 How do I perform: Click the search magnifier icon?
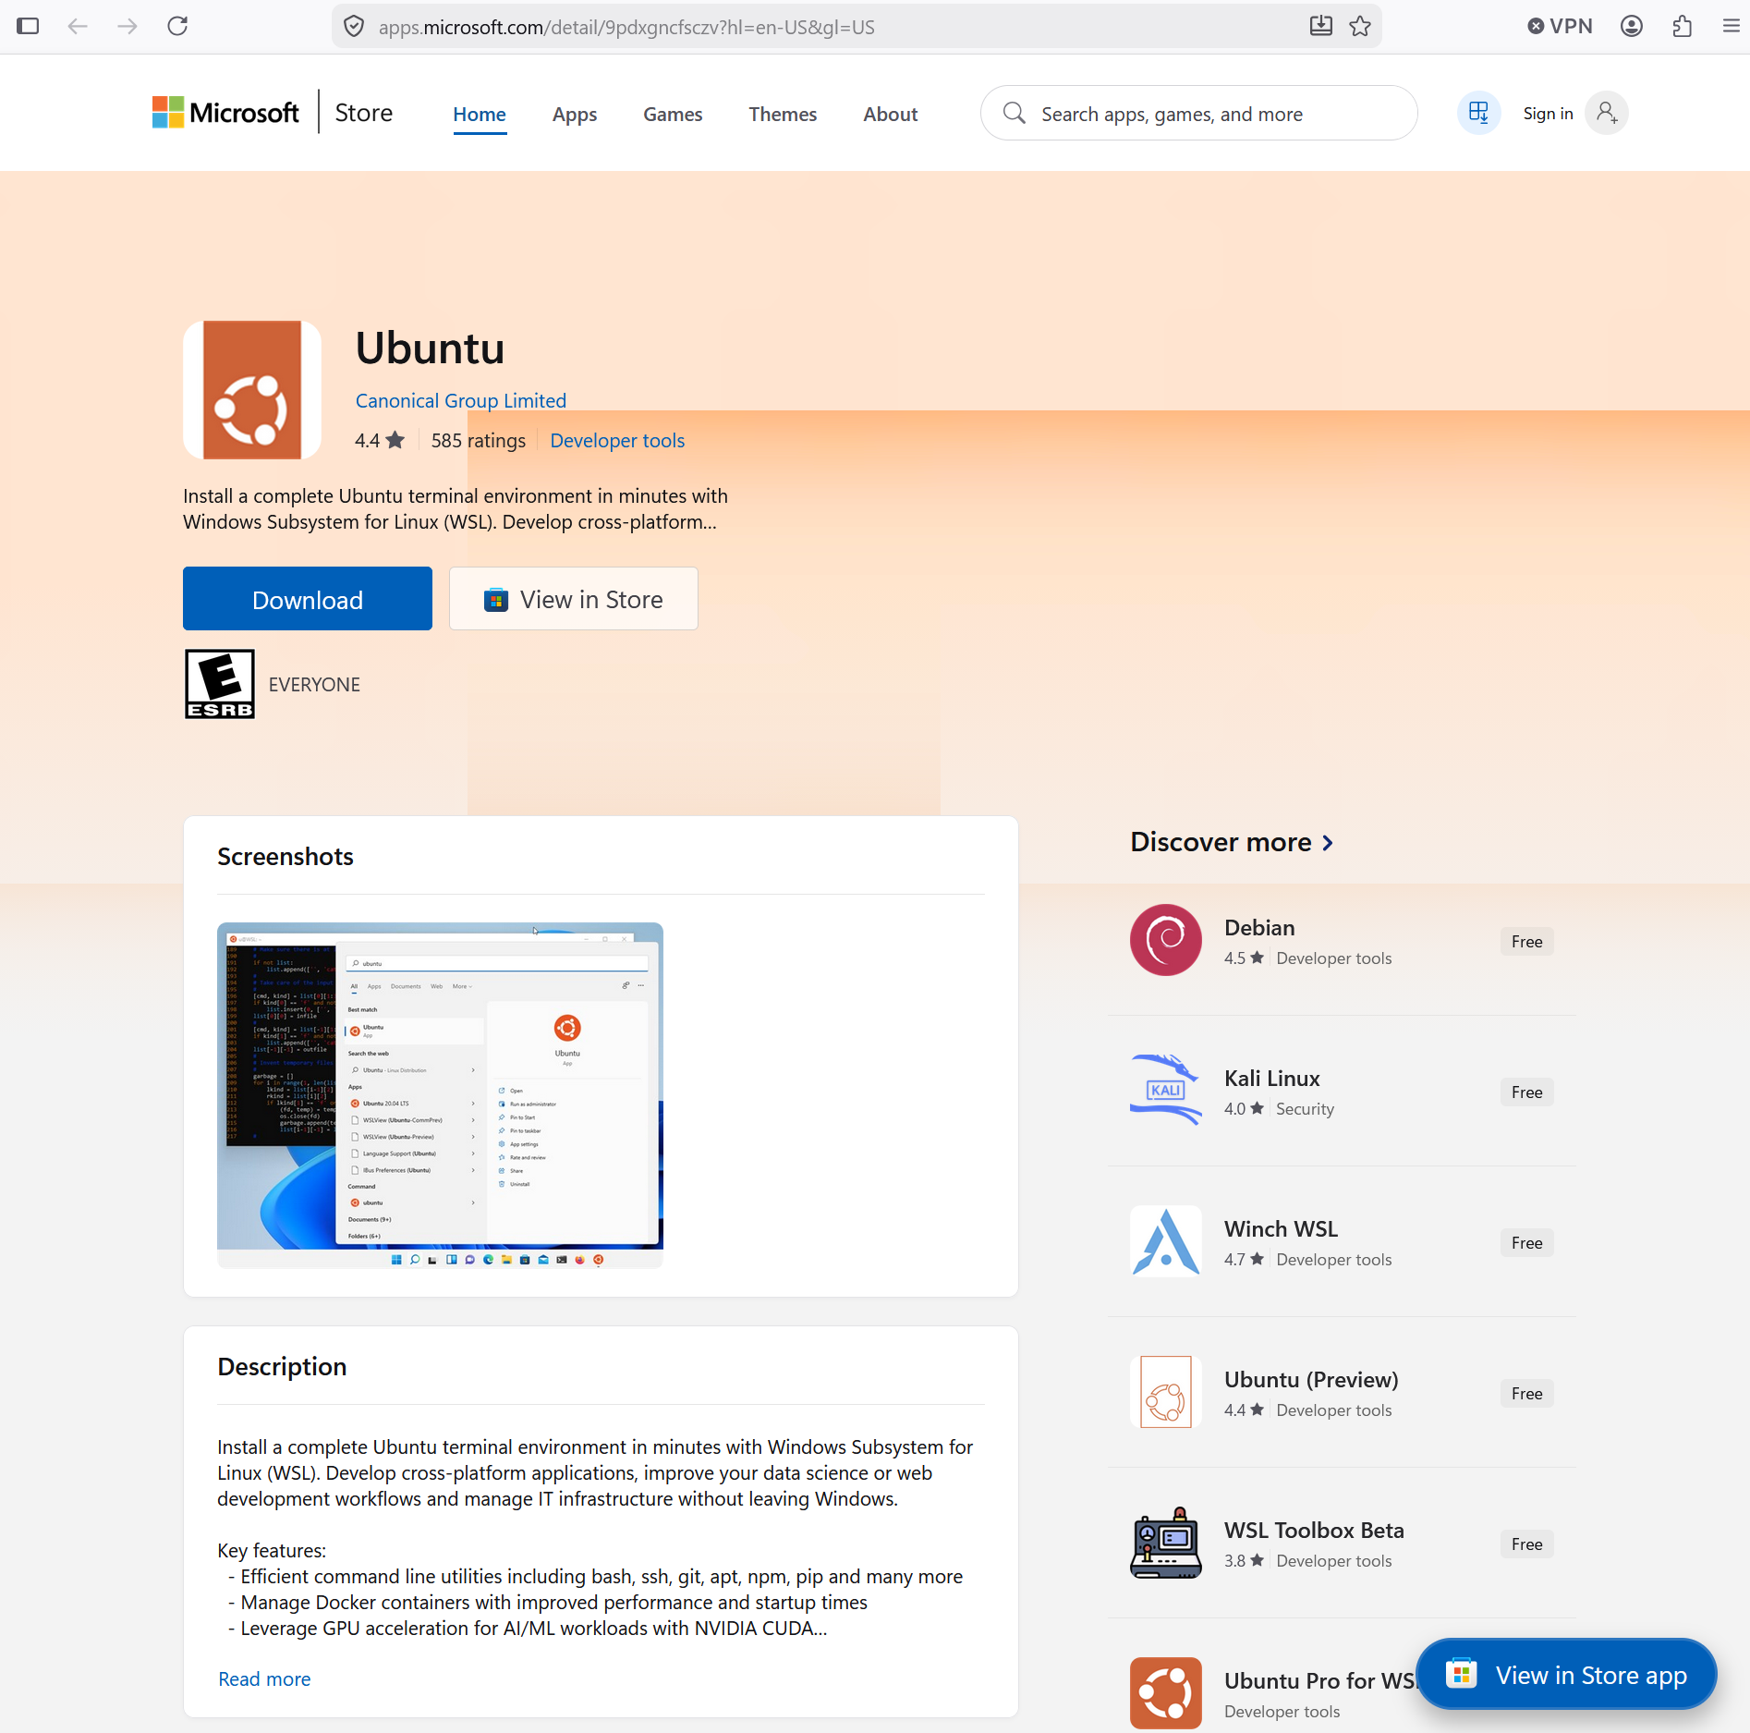click(x=1015, y=113)
